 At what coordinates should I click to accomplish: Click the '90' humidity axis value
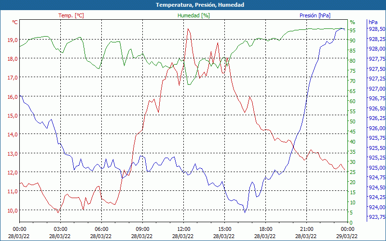(353, 40)
